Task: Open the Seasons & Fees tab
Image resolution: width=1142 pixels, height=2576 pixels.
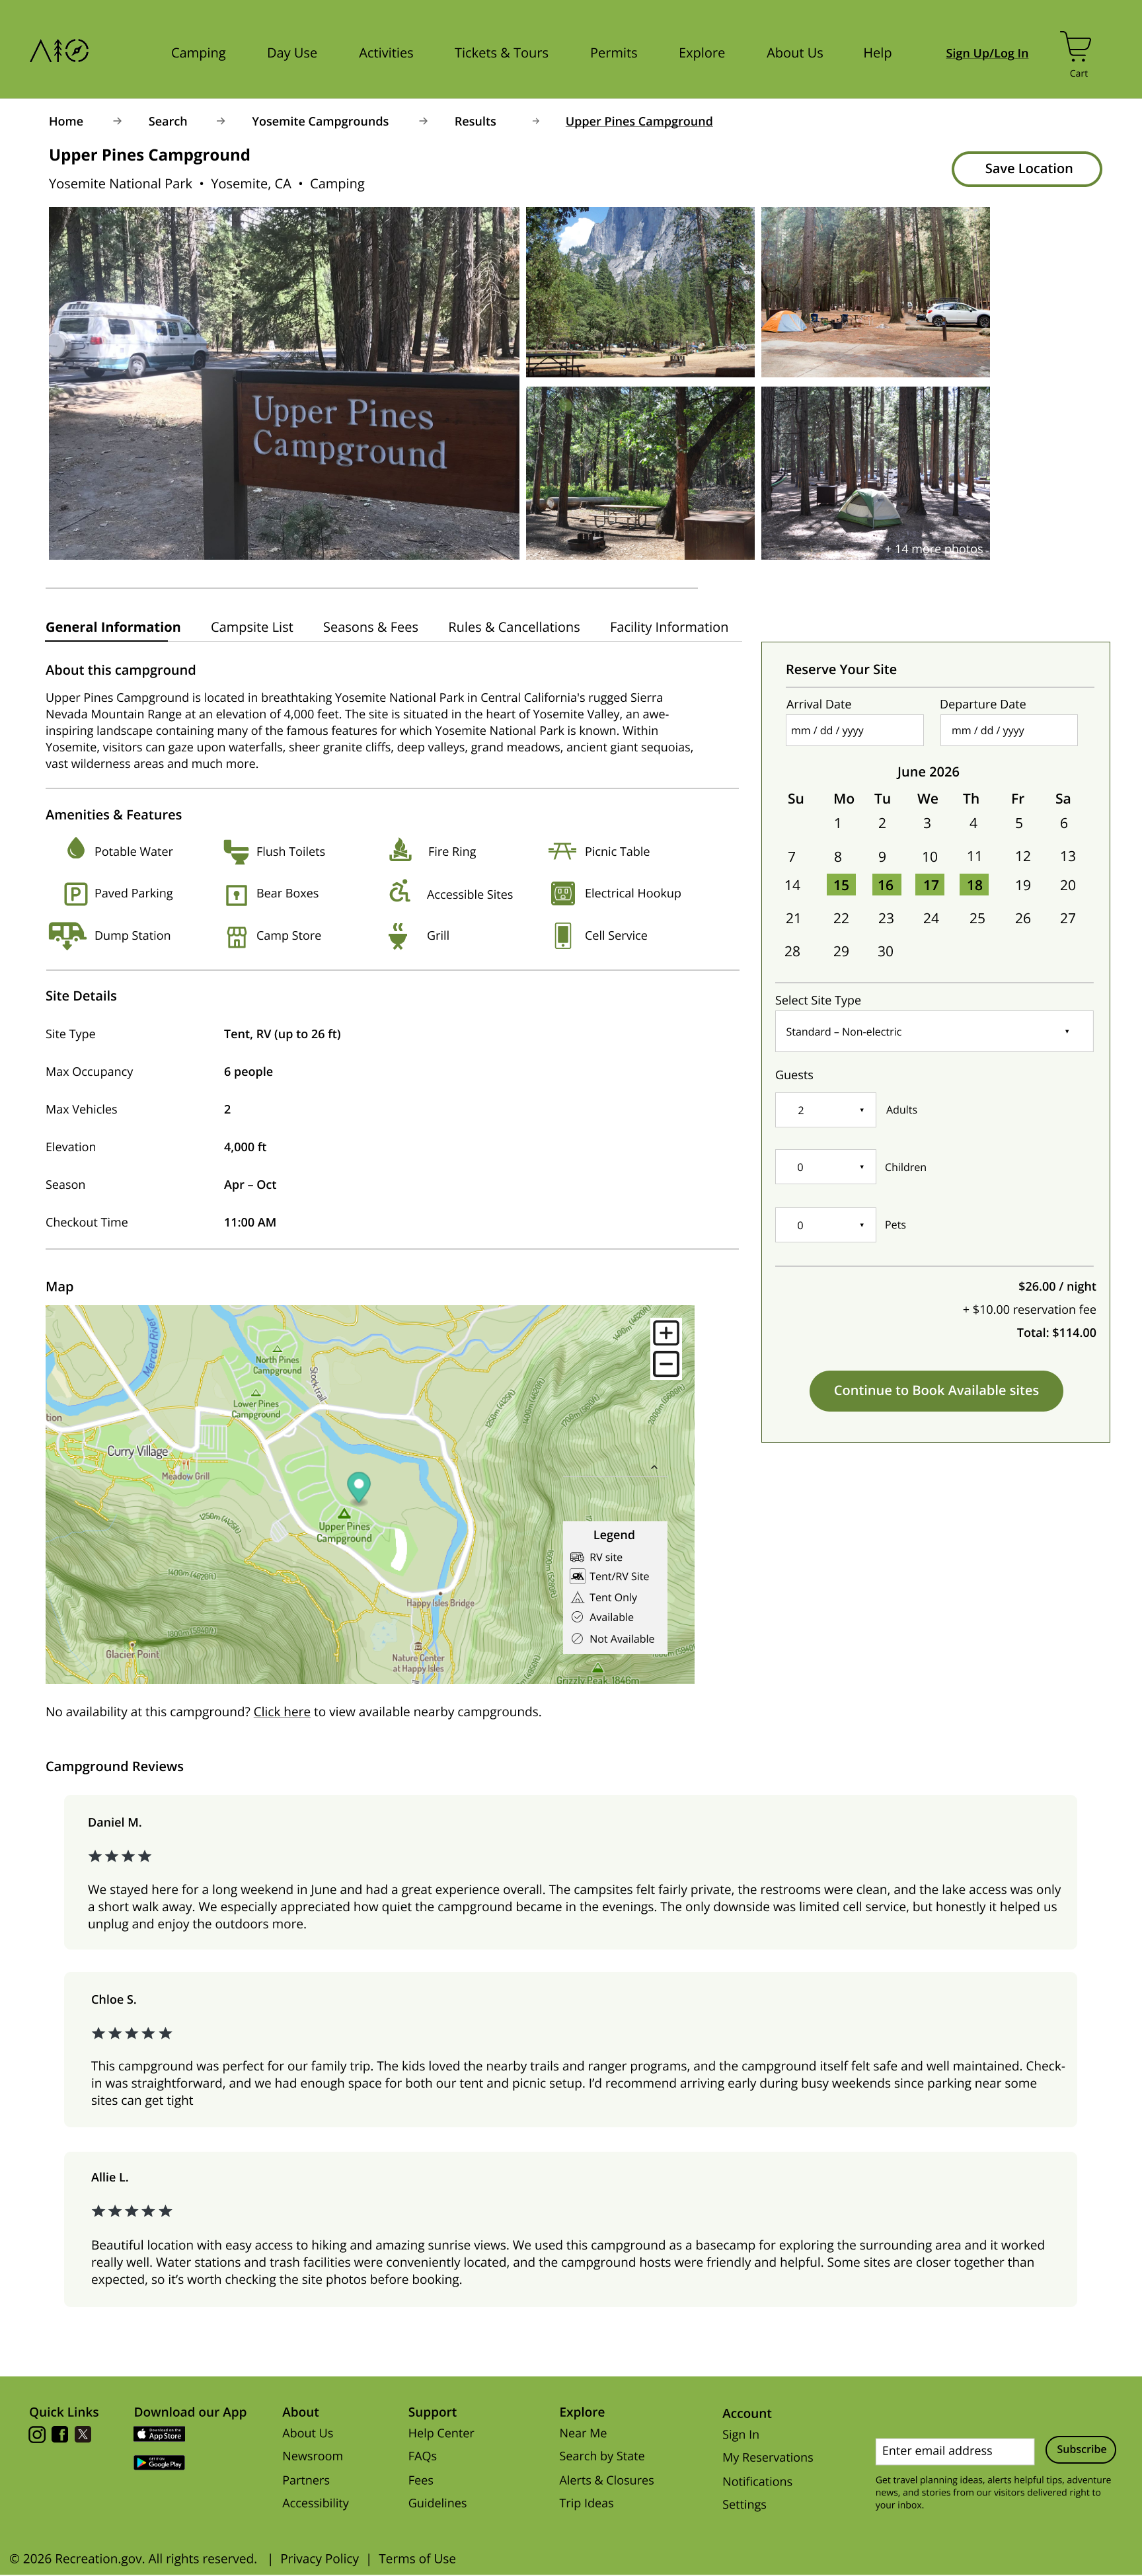Action: (x=370, y=627)
